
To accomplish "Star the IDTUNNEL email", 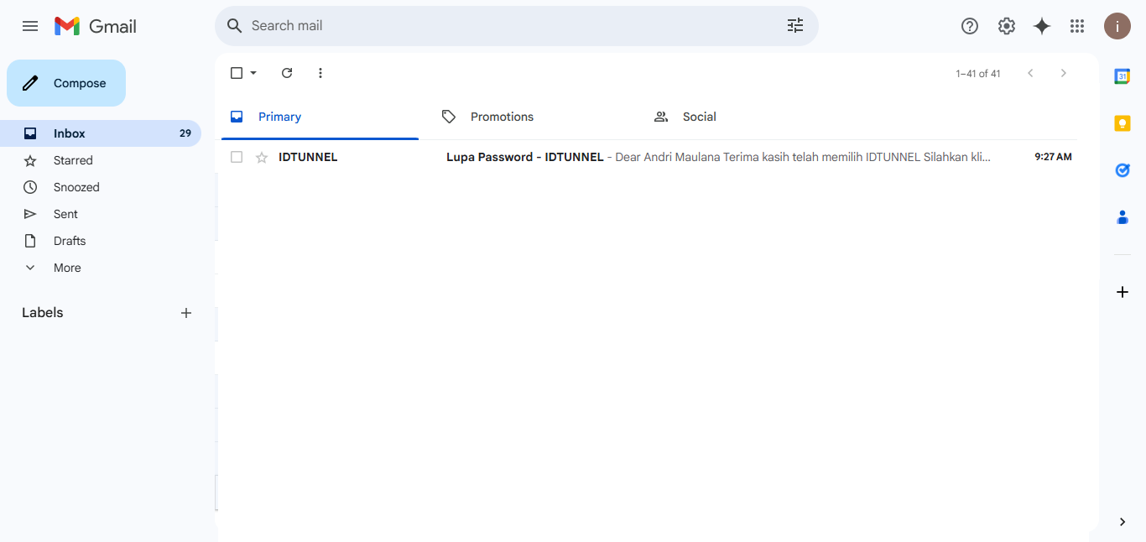I will pos(262,157).
